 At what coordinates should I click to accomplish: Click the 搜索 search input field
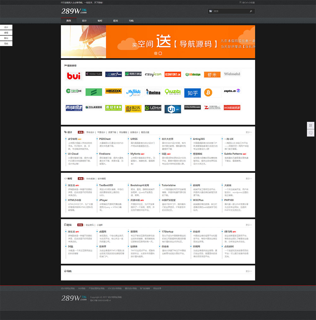(231, 11)
